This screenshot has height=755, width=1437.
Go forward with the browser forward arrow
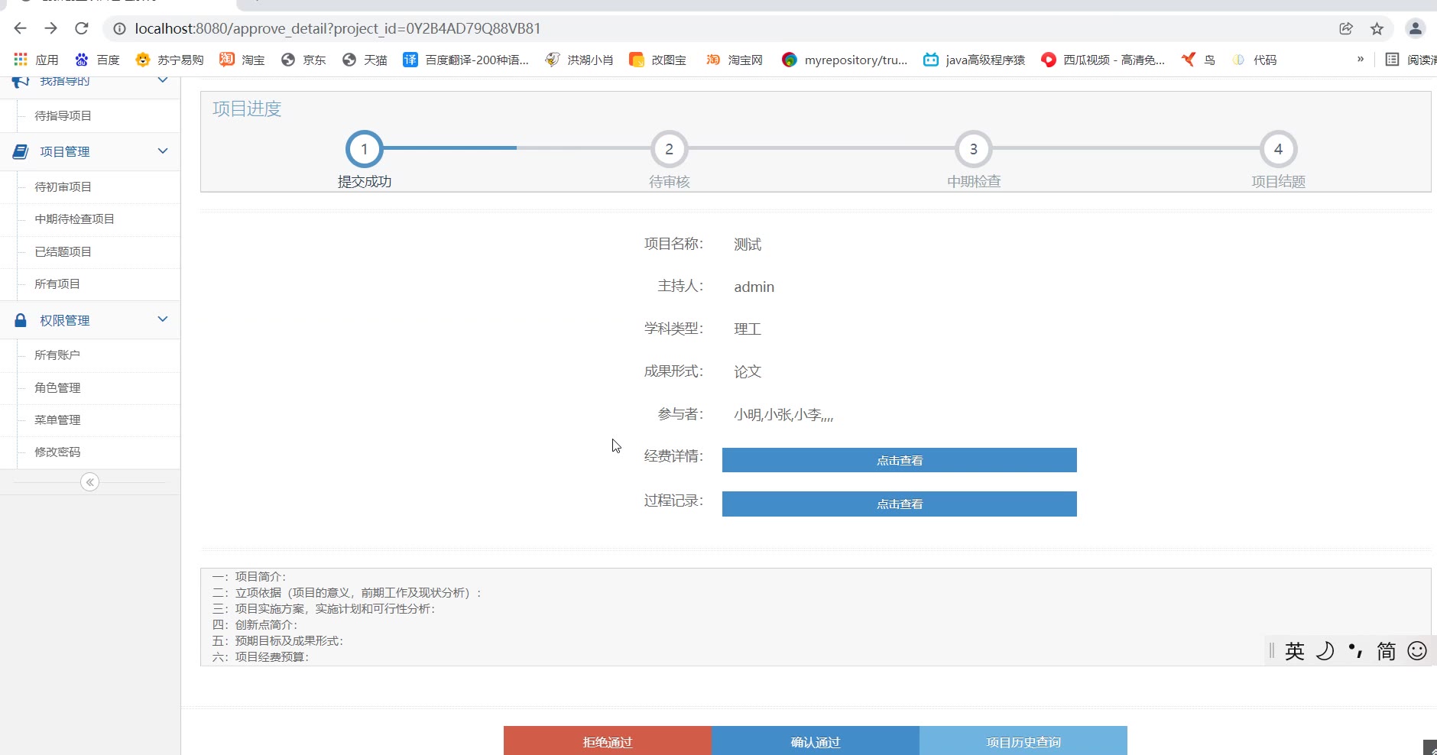click(x=51, y=28)
